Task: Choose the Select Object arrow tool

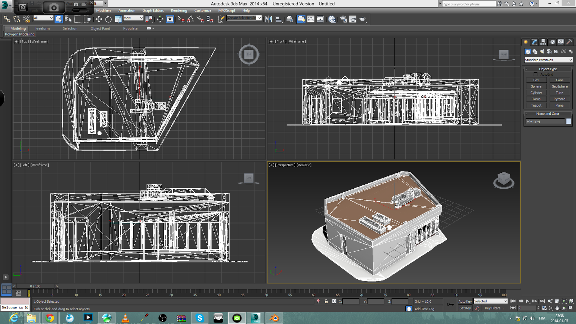Action: 59,19
